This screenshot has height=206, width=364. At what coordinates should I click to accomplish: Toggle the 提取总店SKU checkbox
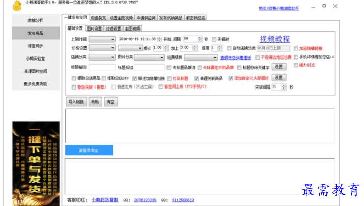[104, 78]
